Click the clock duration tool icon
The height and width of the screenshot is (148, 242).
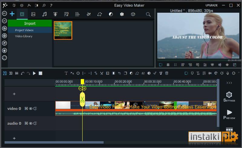tap(78, 73)
